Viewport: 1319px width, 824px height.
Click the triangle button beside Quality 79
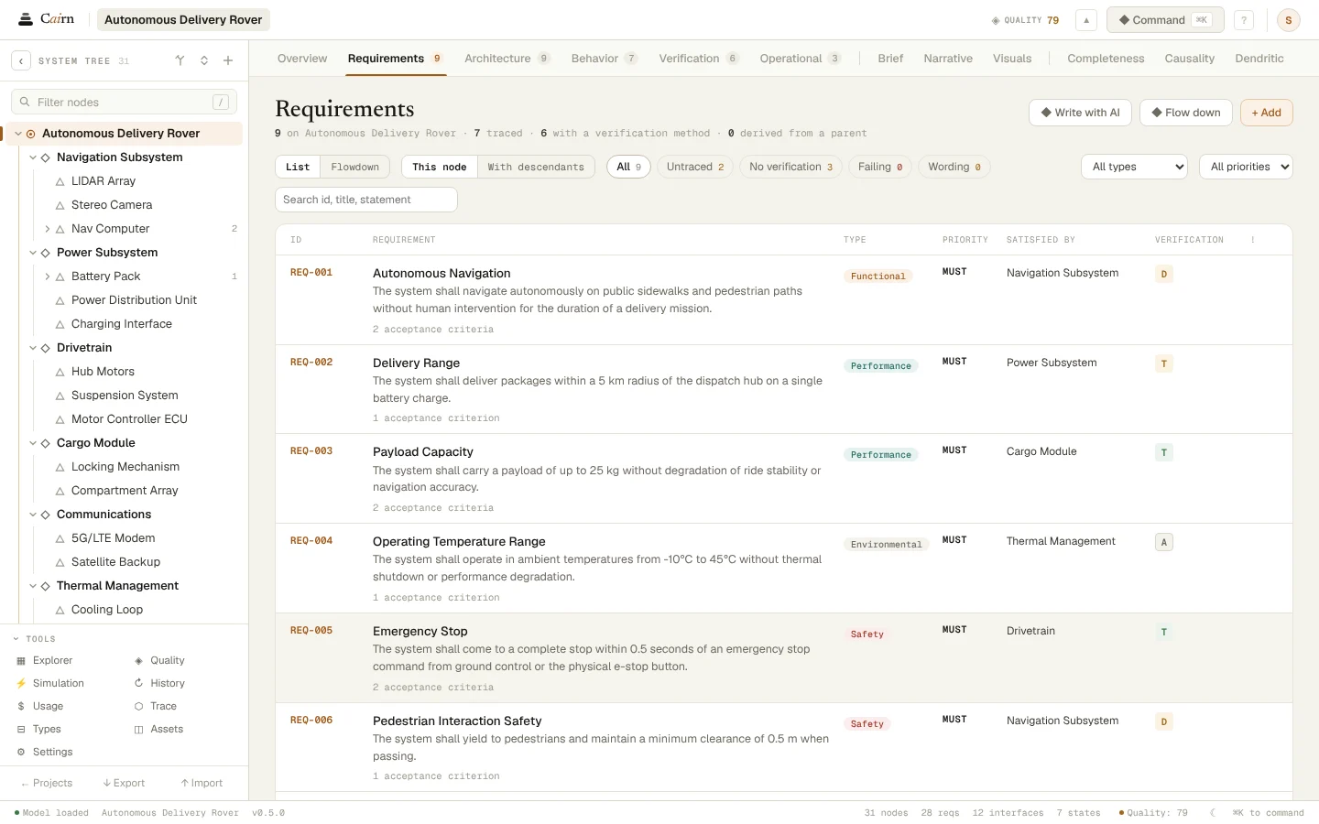[1085, 20]
